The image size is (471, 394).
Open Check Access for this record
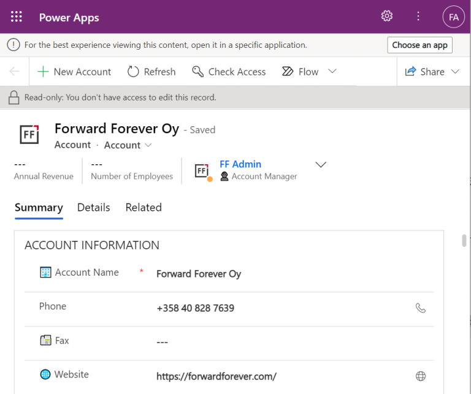tap(229, 72)
